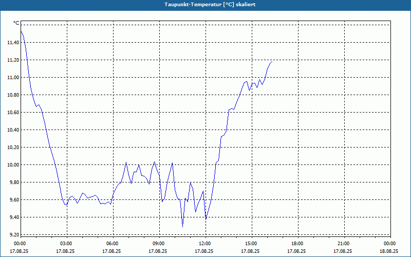Click the 15:00 time label
Screen dimensions: 411x257
click(x=251, y=244)
